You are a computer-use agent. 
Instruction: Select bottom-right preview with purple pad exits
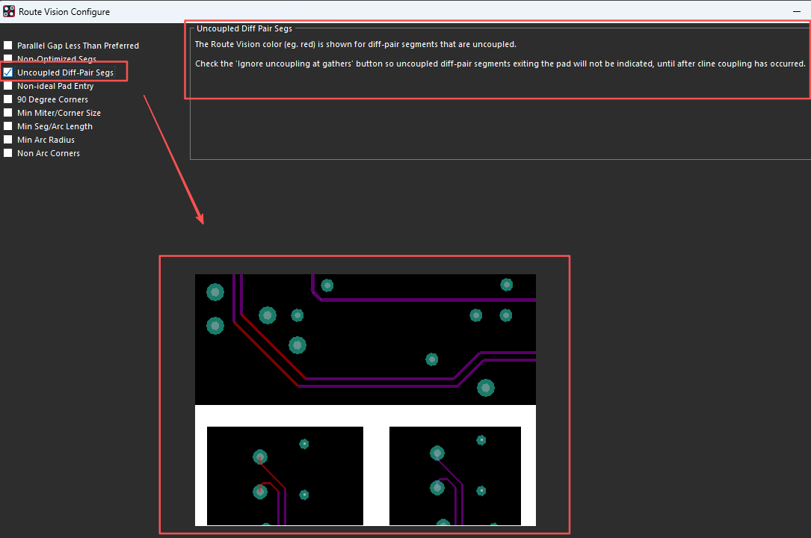[x=454, y=476]
